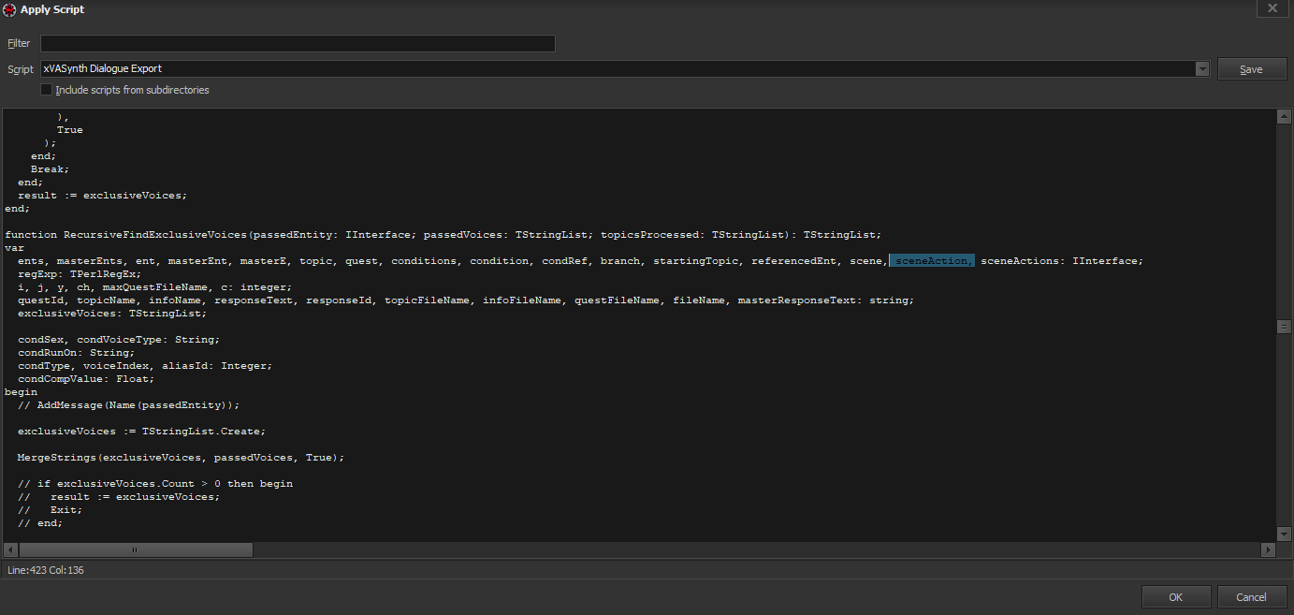Click 'Line:423 Col:136' status text

point(46,570)
